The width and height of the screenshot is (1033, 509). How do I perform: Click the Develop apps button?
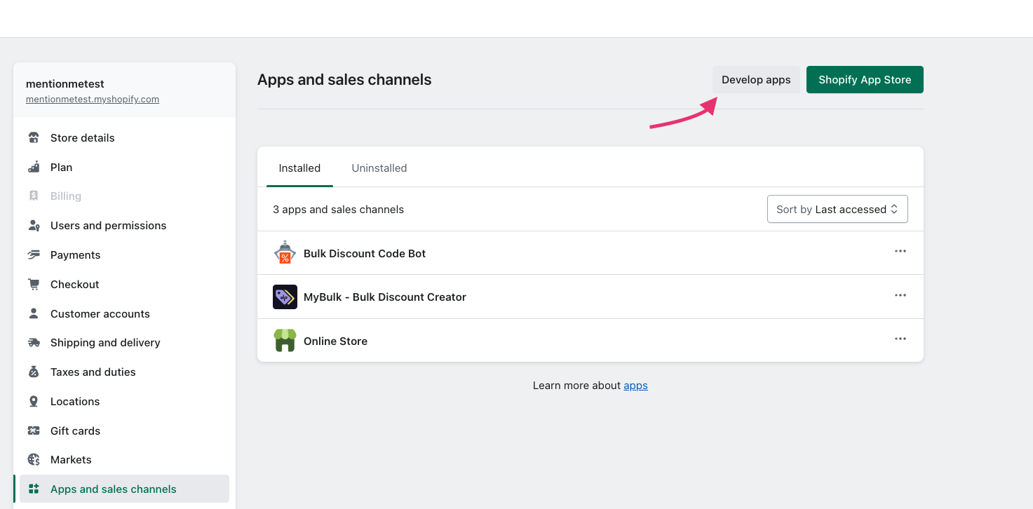[x=756, y=79]
